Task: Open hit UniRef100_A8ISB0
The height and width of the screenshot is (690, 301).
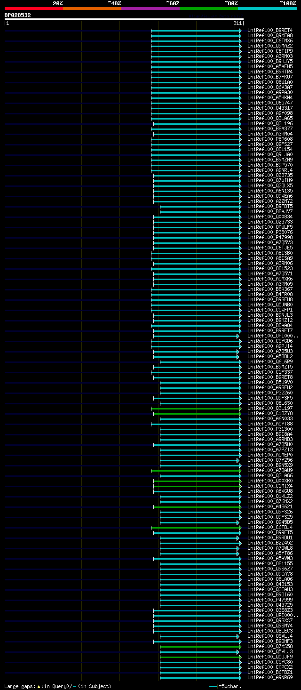Action: tap(270, 253)
